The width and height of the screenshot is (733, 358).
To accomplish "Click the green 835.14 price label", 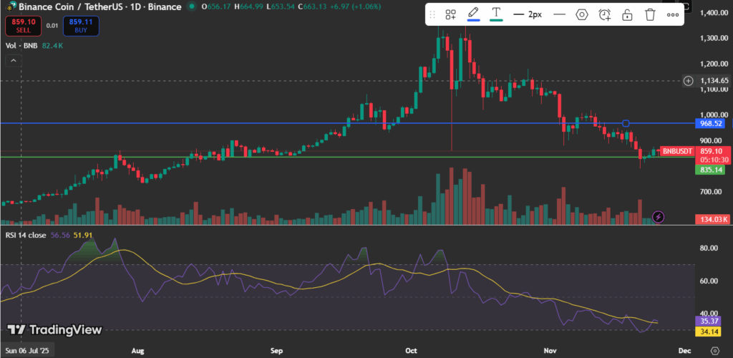I will click(711, 170).
